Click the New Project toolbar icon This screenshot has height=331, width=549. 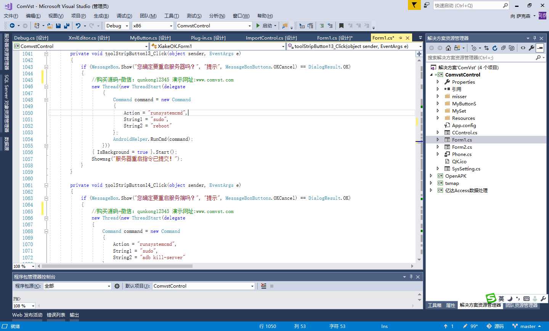(x=37, y=25)
